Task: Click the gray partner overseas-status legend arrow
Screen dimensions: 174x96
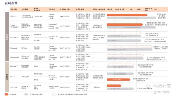Action: (26, 94)
